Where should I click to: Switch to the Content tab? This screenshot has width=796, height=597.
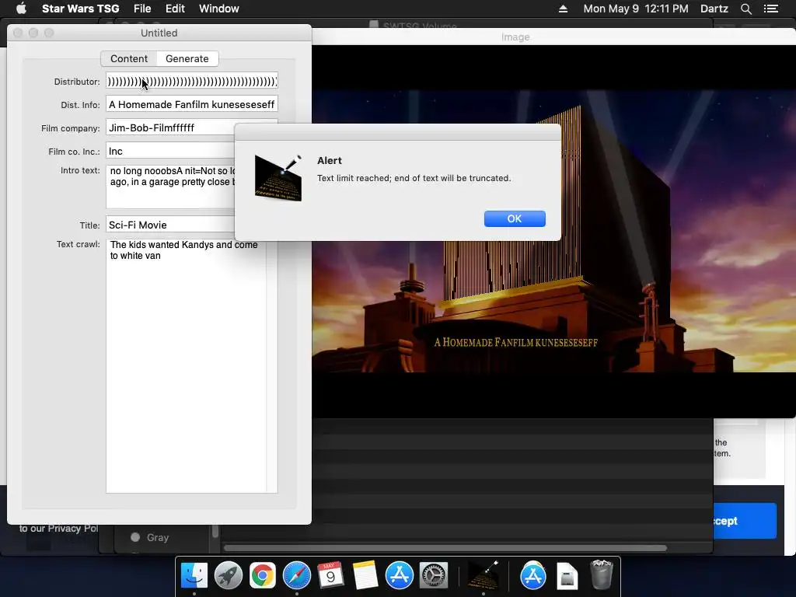(x=129, y=59)
